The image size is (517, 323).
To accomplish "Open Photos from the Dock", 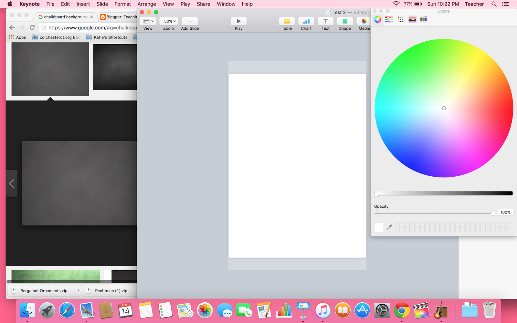I will point(205,311).
